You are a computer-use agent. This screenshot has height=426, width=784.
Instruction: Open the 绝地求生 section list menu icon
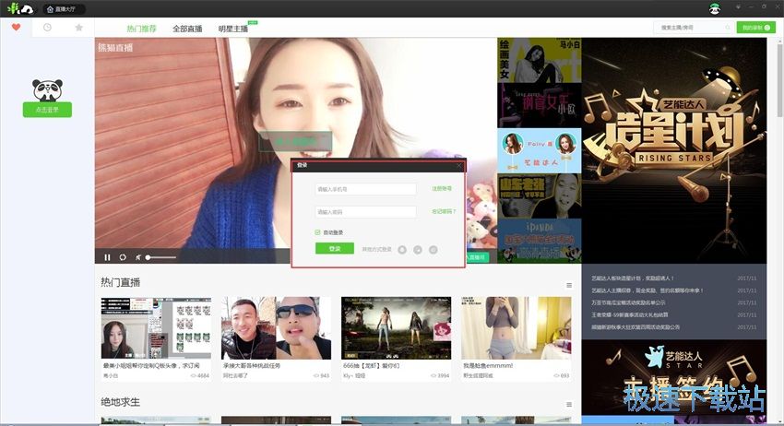click(569, 404)
